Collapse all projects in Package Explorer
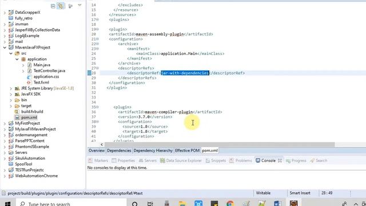 [53, 6]
